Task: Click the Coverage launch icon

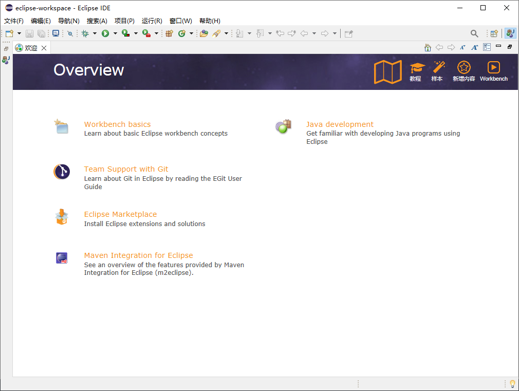Action: coord(125,33)
